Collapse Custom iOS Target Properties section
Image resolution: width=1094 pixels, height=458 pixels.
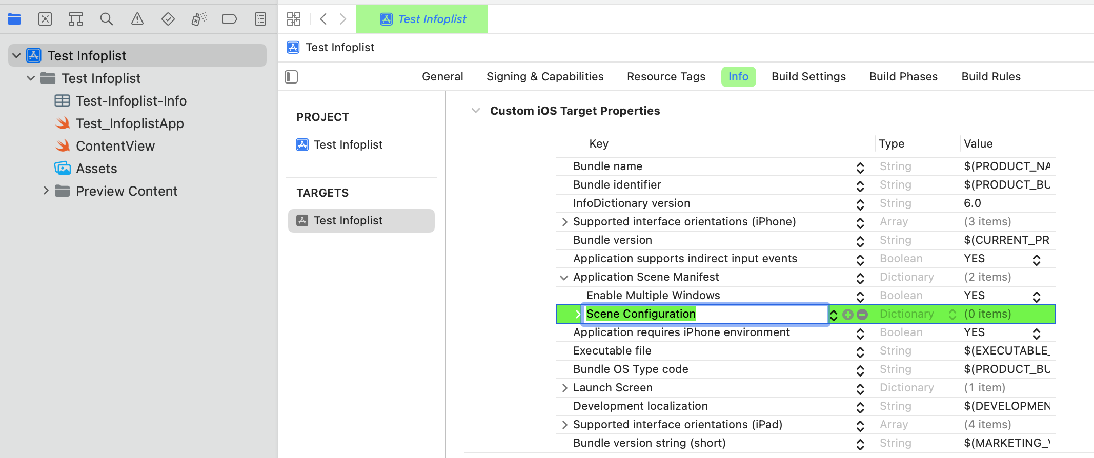476,111
